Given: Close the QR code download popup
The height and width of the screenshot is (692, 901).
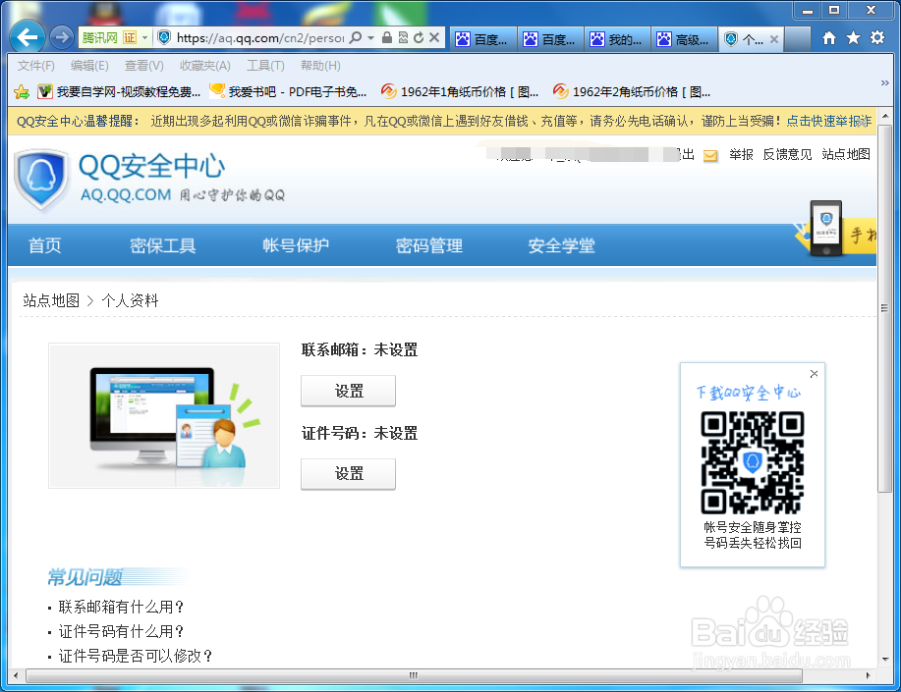Looking at the screenshot, I should click(814, 374).
